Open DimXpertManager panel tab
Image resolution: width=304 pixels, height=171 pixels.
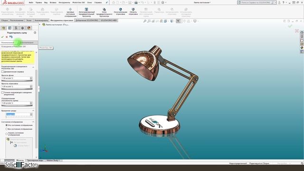(22, 28)
